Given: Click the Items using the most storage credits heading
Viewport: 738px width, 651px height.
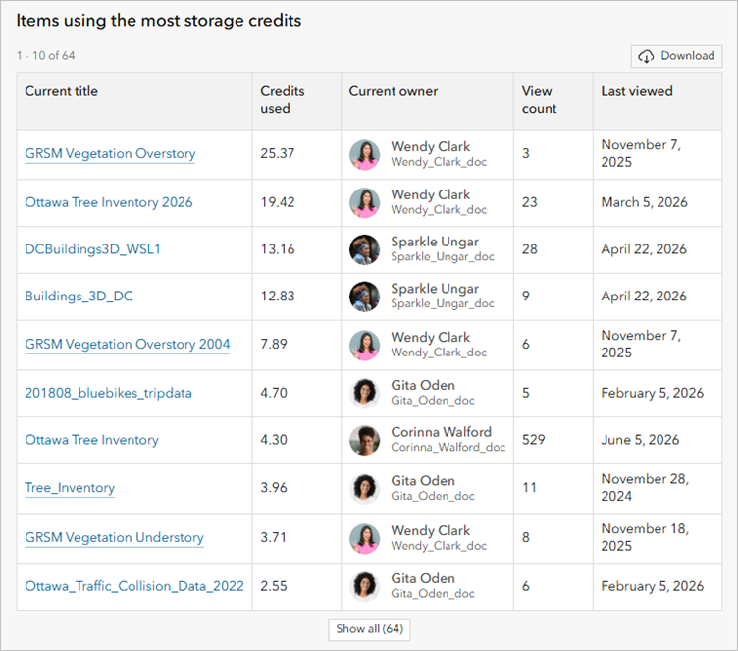Looking at the screenshot, I should point(159,21).
